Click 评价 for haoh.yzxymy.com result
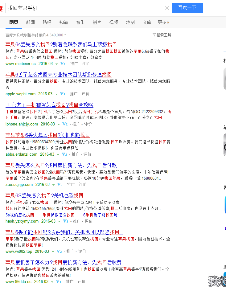The height and width of the screenshot is (287, 226). (x=88, y=221)
